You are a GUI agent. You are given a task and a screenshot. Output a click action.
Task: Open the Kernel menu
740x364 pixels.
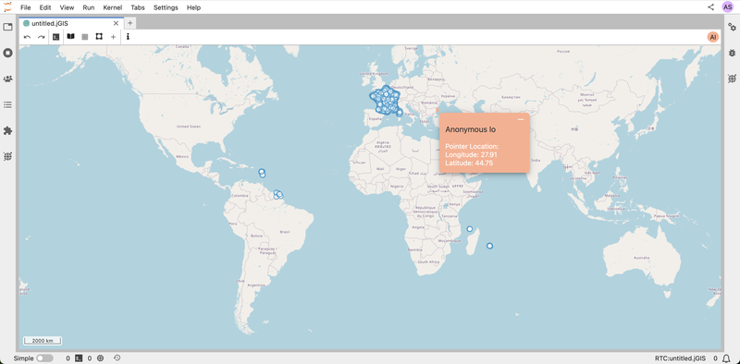point(112,7)
